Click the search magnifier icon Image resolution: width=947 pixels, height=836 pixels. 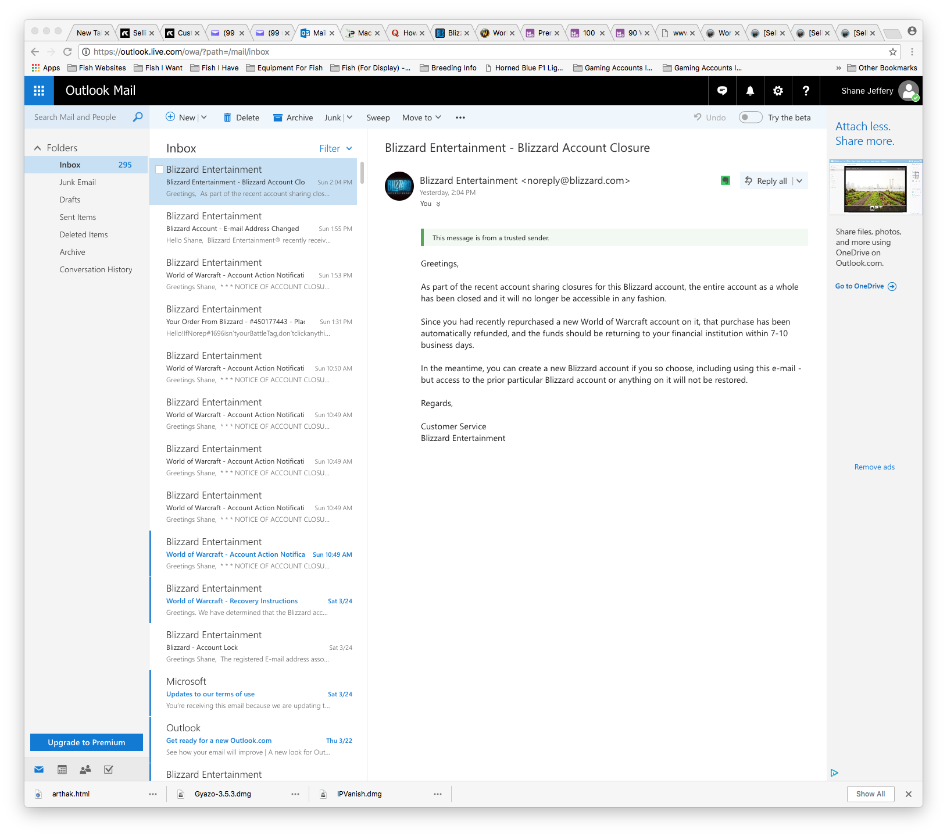click(x=138, y=117)
